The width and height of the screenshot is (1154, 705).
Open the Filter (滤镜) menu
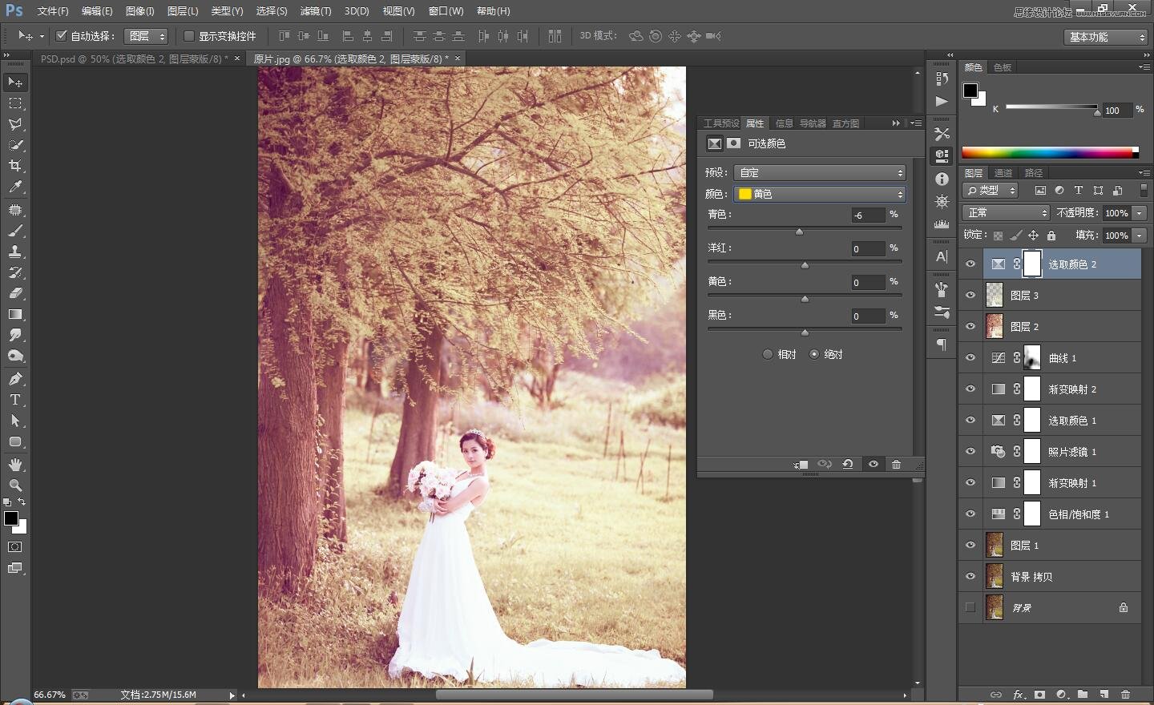[315, 11]
